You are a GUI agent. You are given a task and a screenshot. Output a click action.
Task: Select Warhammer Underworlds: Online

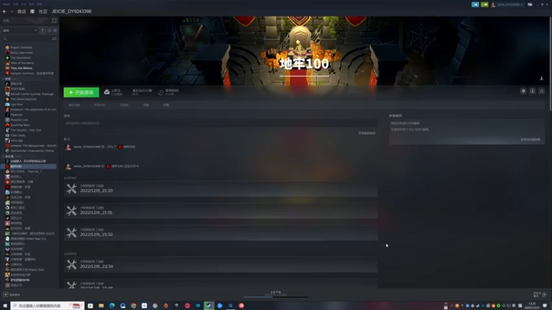pyautogui.click(x=30, y=151)
